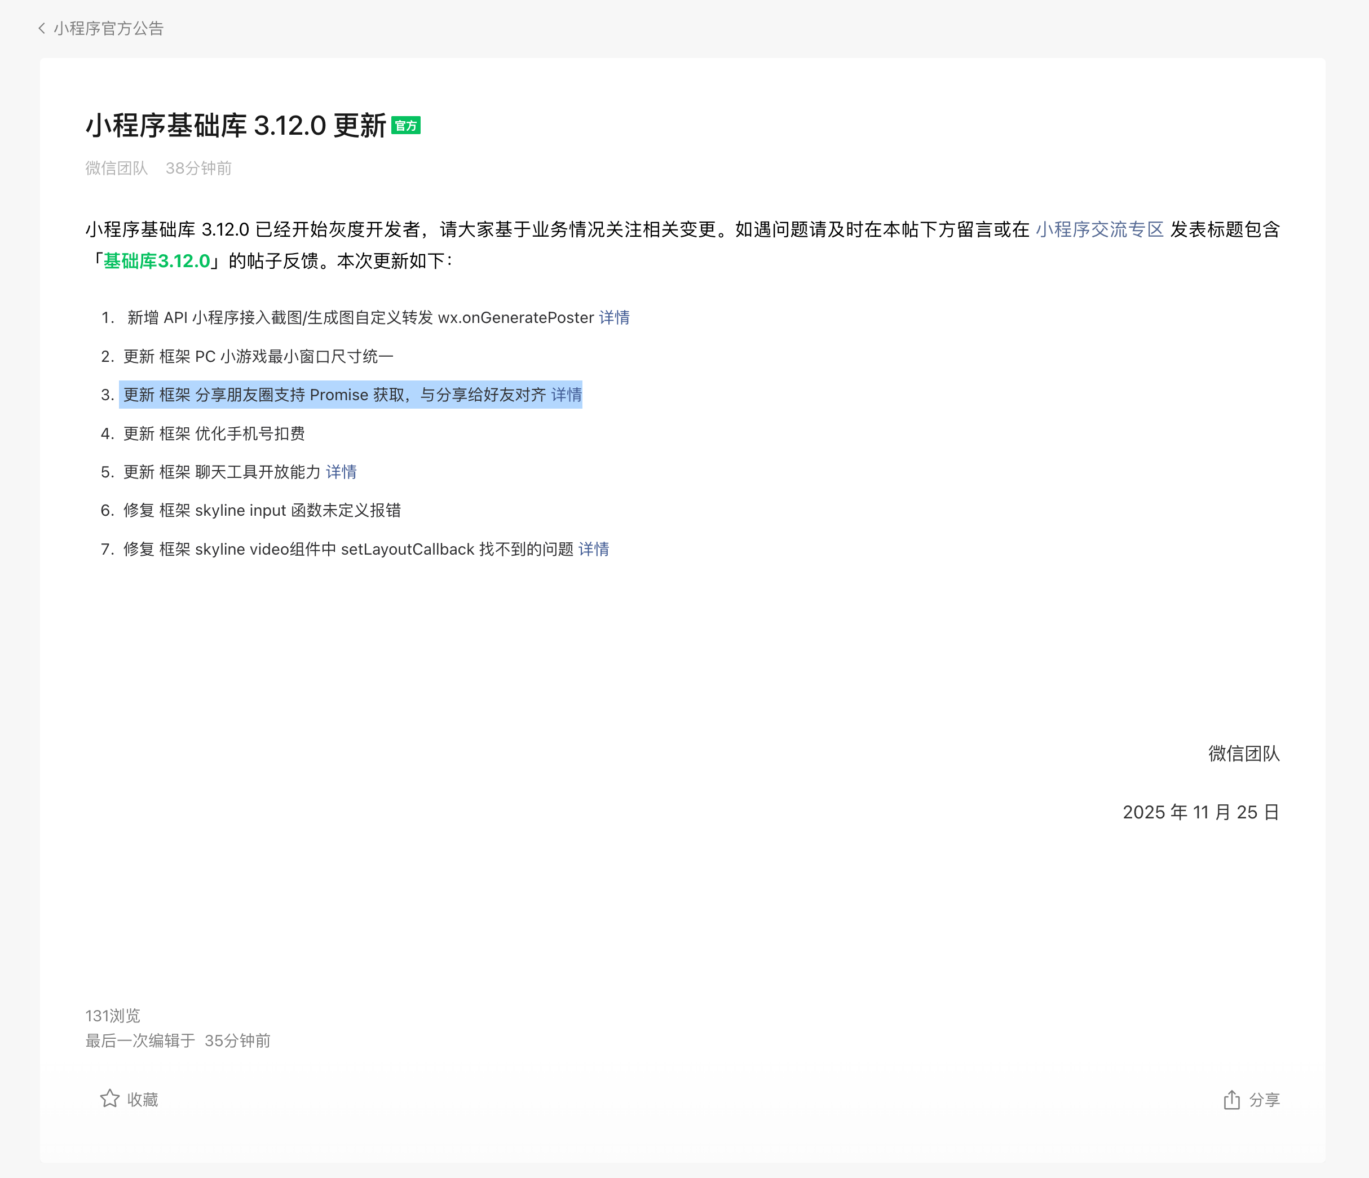Click list item 优化手机号扣费

tap(214, 433)
